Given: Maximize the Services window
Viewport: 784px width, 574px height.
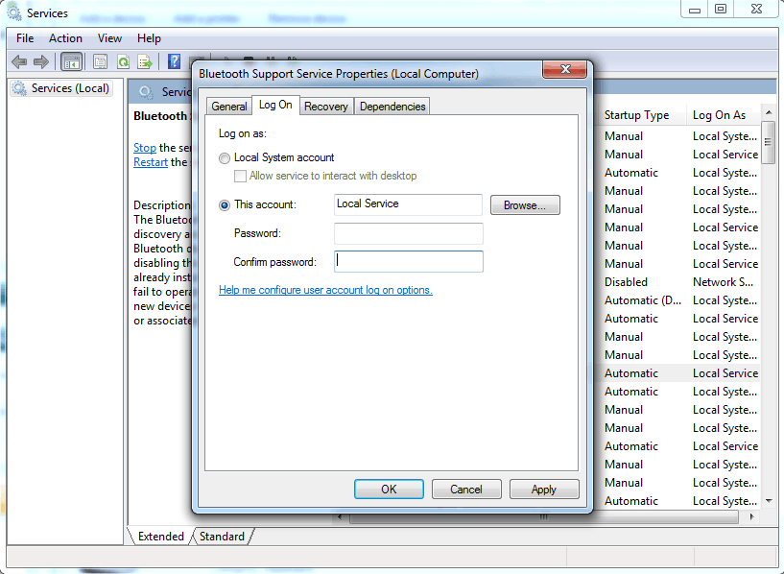Looking at the screenshot, I should [721, 9].
